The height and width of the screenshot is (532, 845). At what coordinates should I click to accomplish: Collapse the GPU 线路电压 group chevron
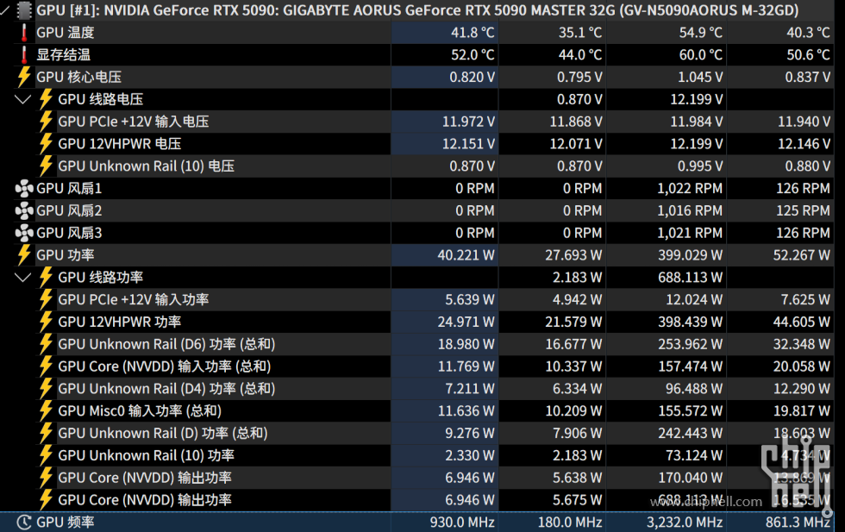click(x=22, y=99)
